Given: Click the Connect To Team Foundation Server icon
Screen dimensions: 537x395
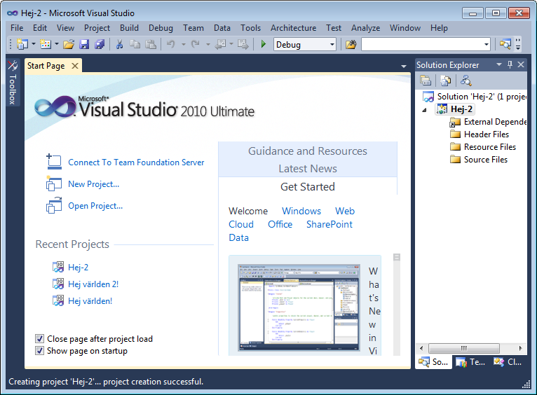Looking at the screenshot, I should pos(54,162).
